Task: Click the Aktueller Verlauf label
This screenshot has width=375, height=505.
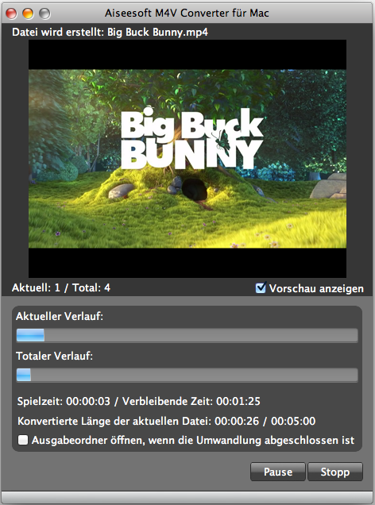Action: pyautogui.click(x=60, y=316)
